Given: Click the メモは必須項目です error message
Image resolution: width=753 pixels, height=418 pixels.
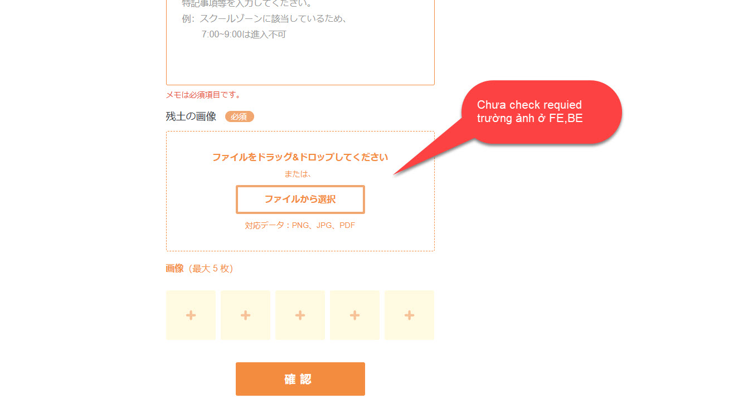Looking at the screenshot, I should click(x=203, y=95).
